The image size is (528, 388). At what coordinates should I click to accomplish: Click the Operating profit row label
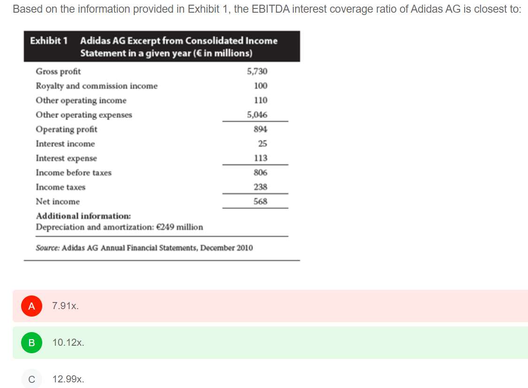pos(67,129)
